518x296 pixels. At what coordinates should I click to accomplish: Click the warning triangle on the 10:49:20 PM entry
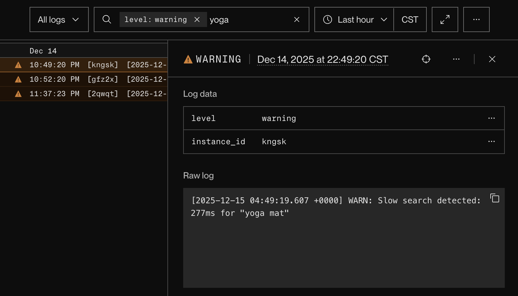pos(18,65)
